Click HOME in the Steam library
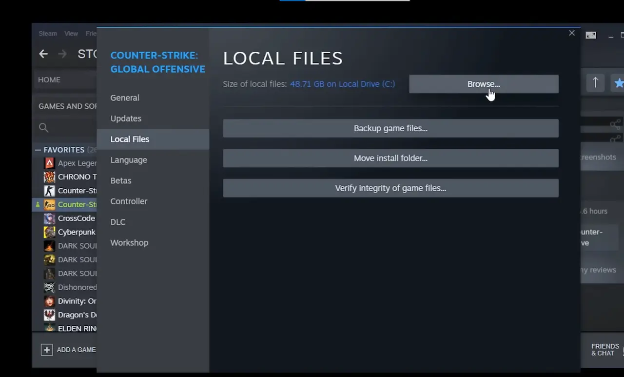This screenshot has width=624, height=377. [x=49, y=79]
